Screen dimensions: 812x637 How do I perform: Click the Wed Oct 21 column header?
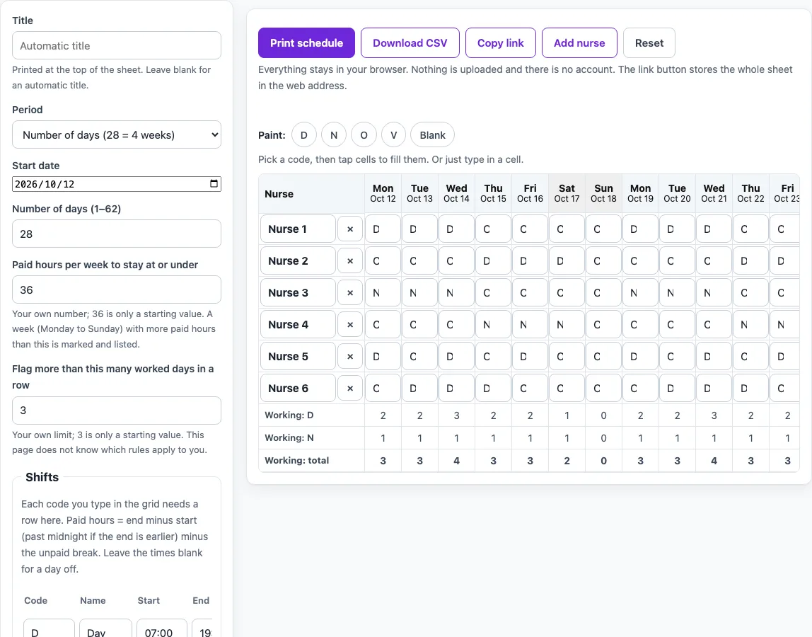click(714, 193)
